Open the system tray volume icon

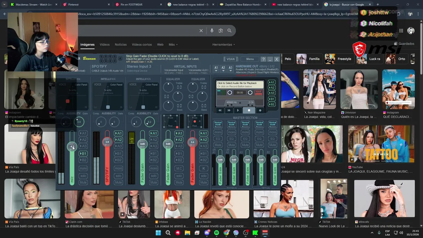coord(401,233)
